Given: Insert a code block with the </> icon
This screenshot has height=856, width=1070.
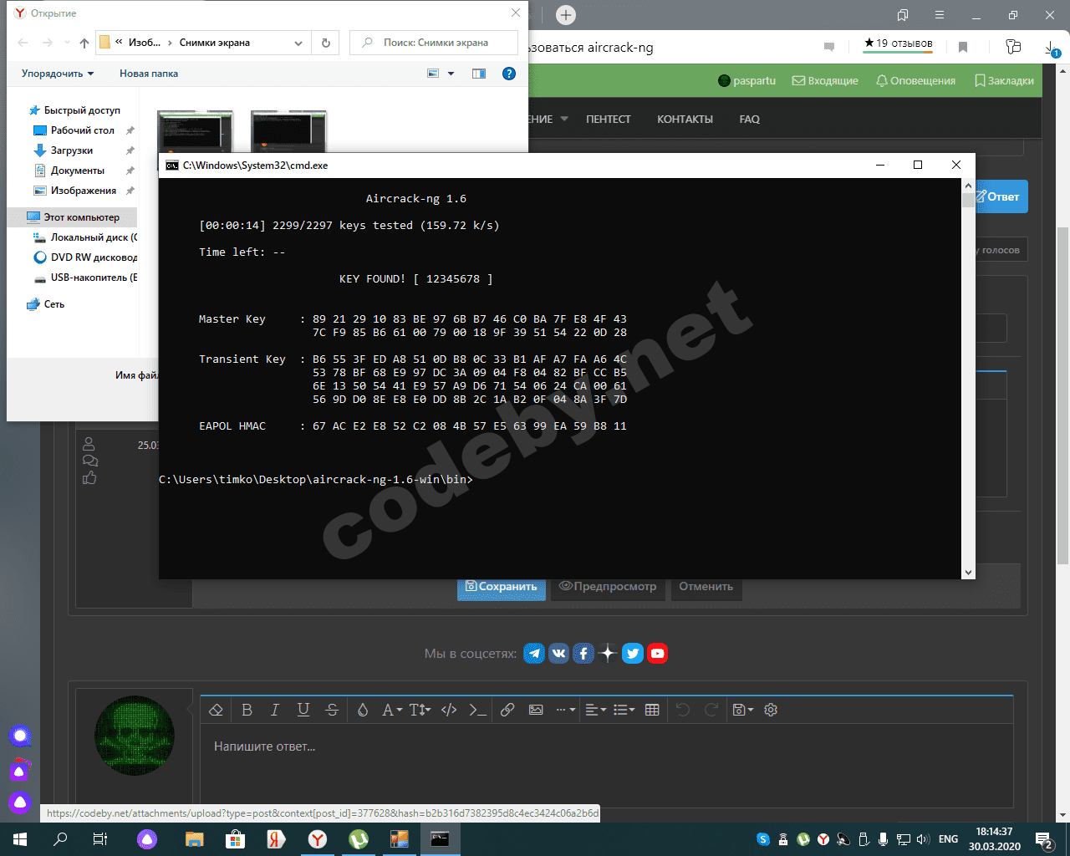Looking at the screenshot, I should pos(449,710).
